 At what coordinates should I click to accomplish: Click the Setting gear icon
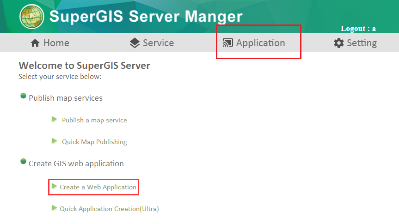339,43
